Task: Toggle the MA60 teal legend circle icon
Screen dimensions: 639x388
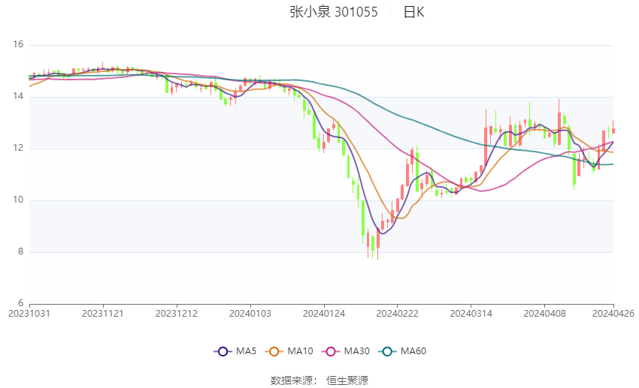Action: coord(387,351)
